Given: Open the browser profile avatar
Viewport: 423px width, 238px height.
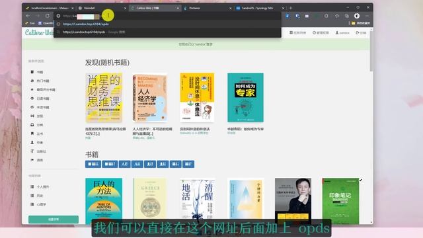Looking at the screenshot, I should pos(357,16).
